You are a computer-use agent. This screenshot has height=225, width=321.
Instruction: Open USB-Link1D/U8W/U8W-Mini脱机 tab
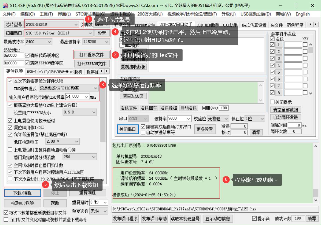(x=55, y=72)
